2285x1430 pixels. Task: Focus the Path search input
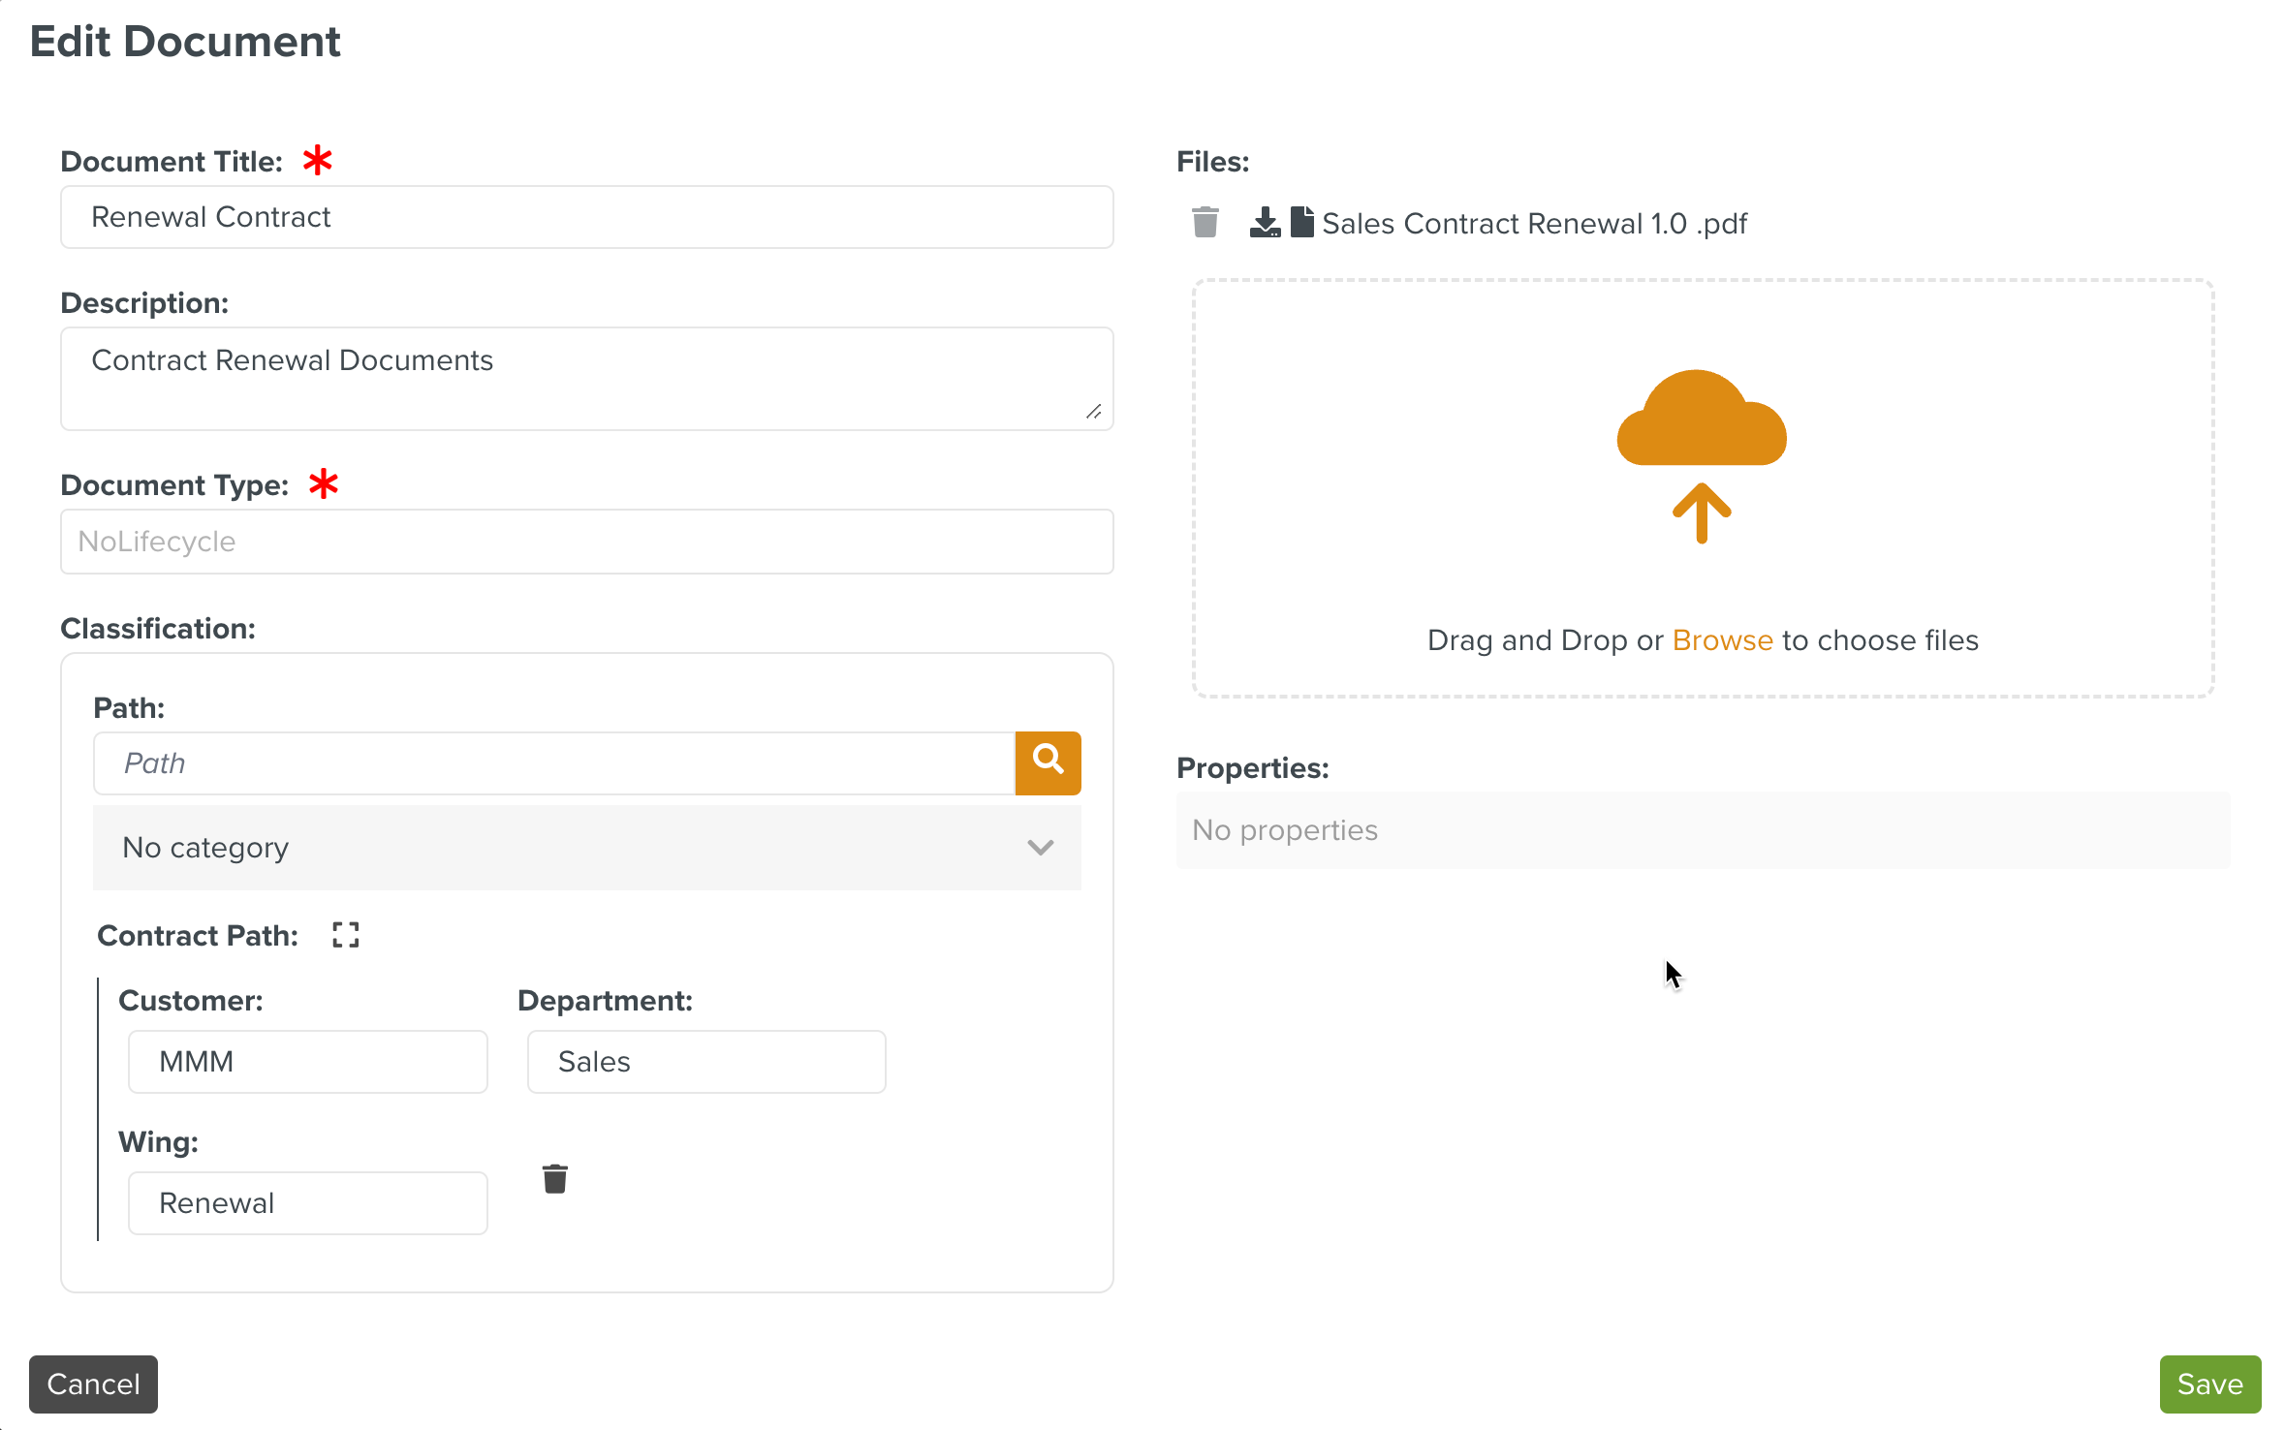[553, 763]
